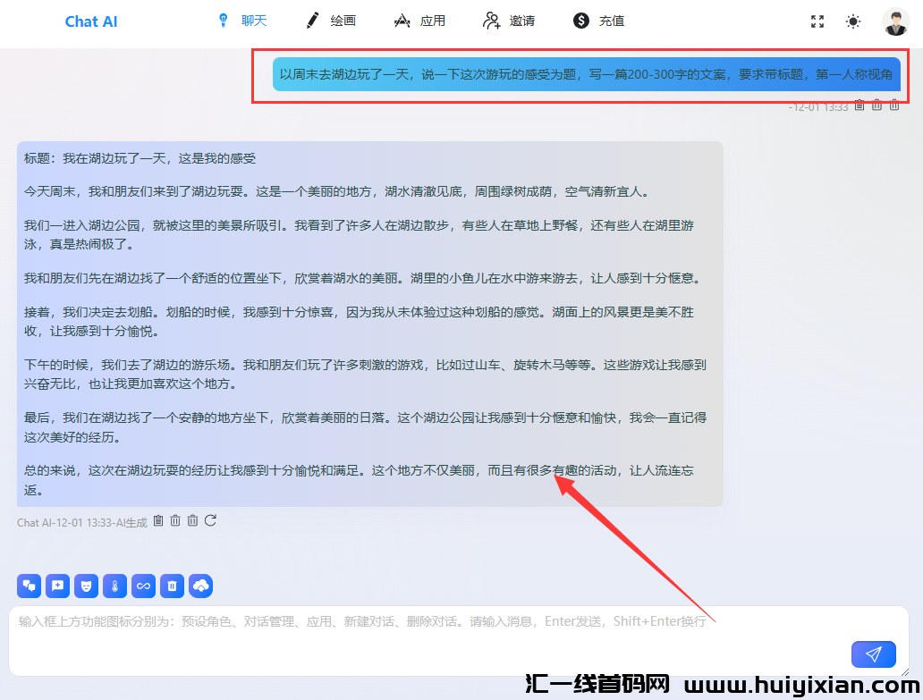Select the 邀请 menu item
The height and width of the screenshot is (700, 923).
pyautogui.click(x=508, y=20)
